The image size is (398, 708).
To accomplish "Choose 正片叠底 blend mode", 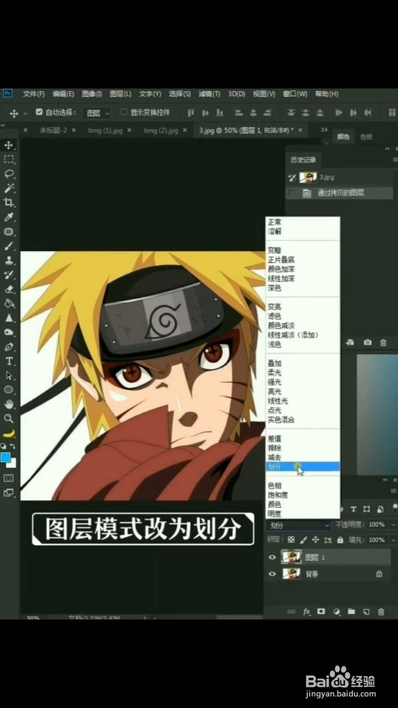I will pos(281,259).
